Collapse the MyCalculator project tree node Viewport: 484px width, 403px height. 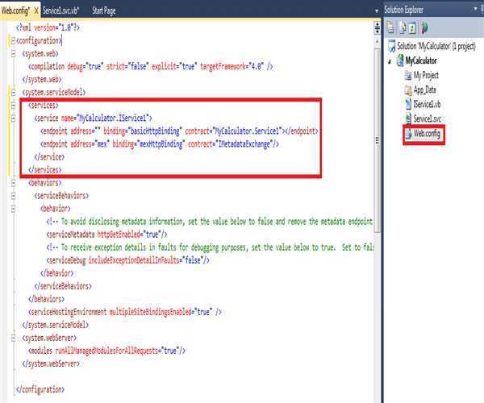pyautogui.click(x=391, y=60)
